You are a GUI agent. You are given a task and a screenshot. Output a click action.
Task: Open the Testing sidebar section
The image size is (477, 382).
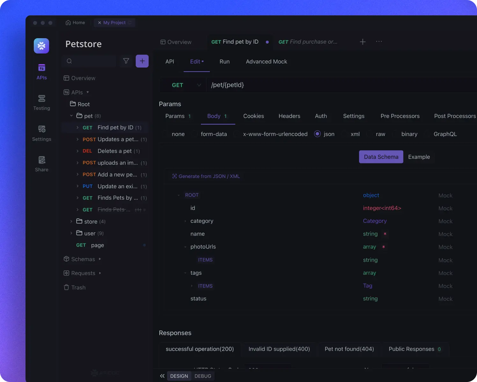pos(41,103)
